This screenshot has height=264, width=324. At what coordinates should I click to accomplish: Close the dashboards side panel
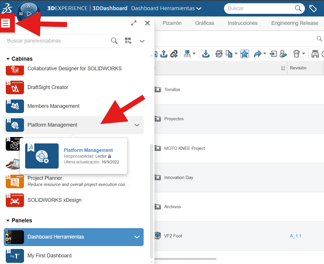147,23
